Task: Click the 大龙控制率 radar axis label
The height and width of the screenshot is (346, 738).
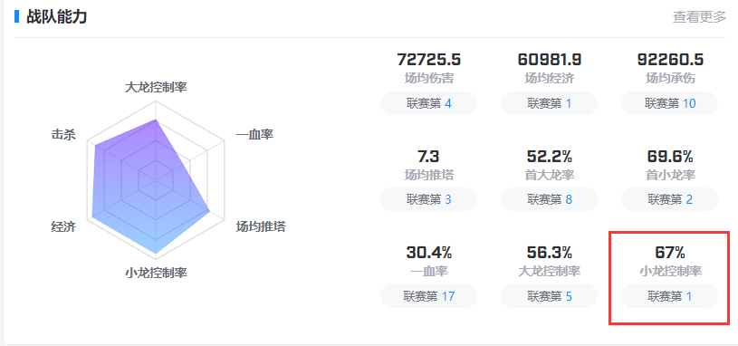Action: pyautogui.click(x=156, y=87)
